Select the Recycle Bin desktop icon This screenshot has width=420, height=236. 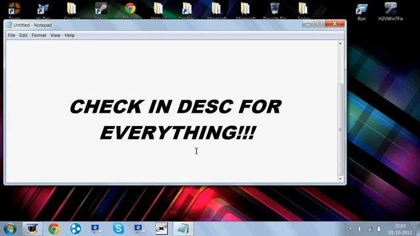275,10
